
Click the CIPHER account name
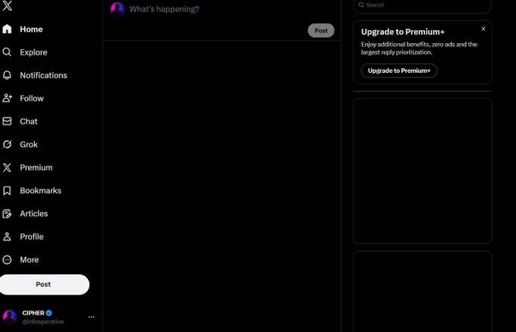tap(33, 313)
